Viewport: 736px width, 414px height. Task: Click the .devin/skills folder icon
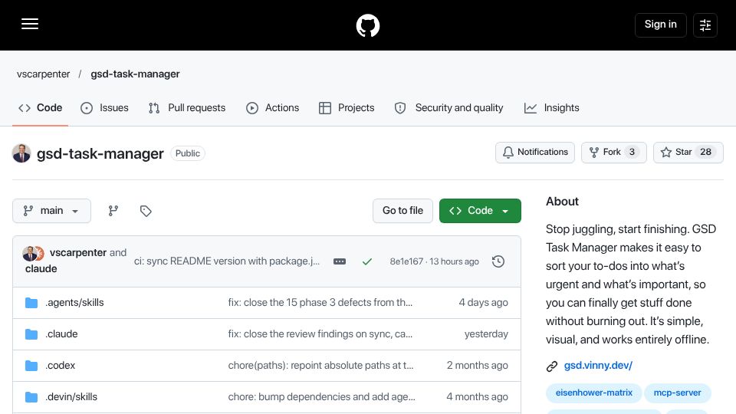[31, 397]
